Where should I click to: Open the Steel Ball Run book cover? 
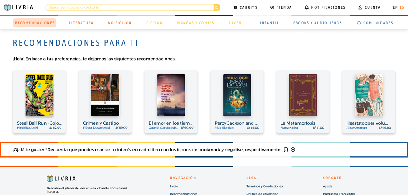click(x=39, y=95)
